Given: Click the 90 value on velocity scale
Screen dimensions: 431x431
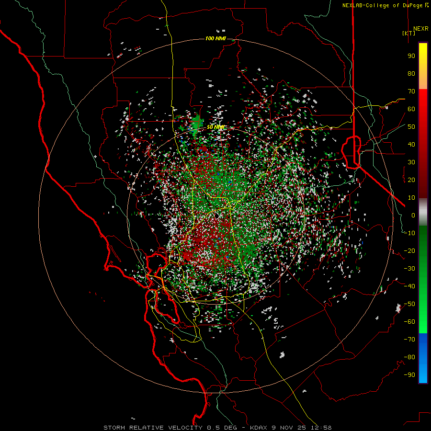Looking at the screenshot, I should (x=411, y=56).
